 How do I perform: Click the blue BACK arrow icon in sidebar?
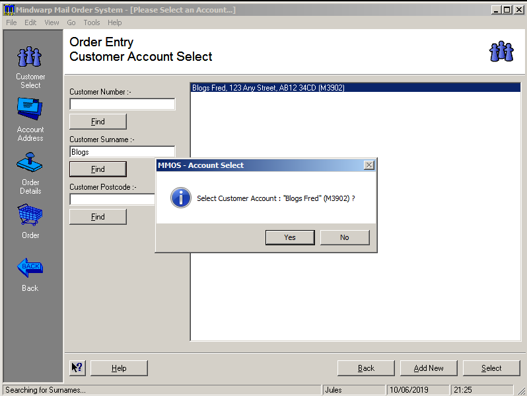click(30, 268)
